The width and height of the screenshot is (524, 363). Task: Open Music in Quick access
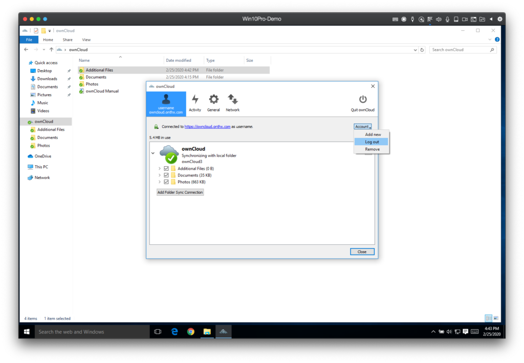42,103
